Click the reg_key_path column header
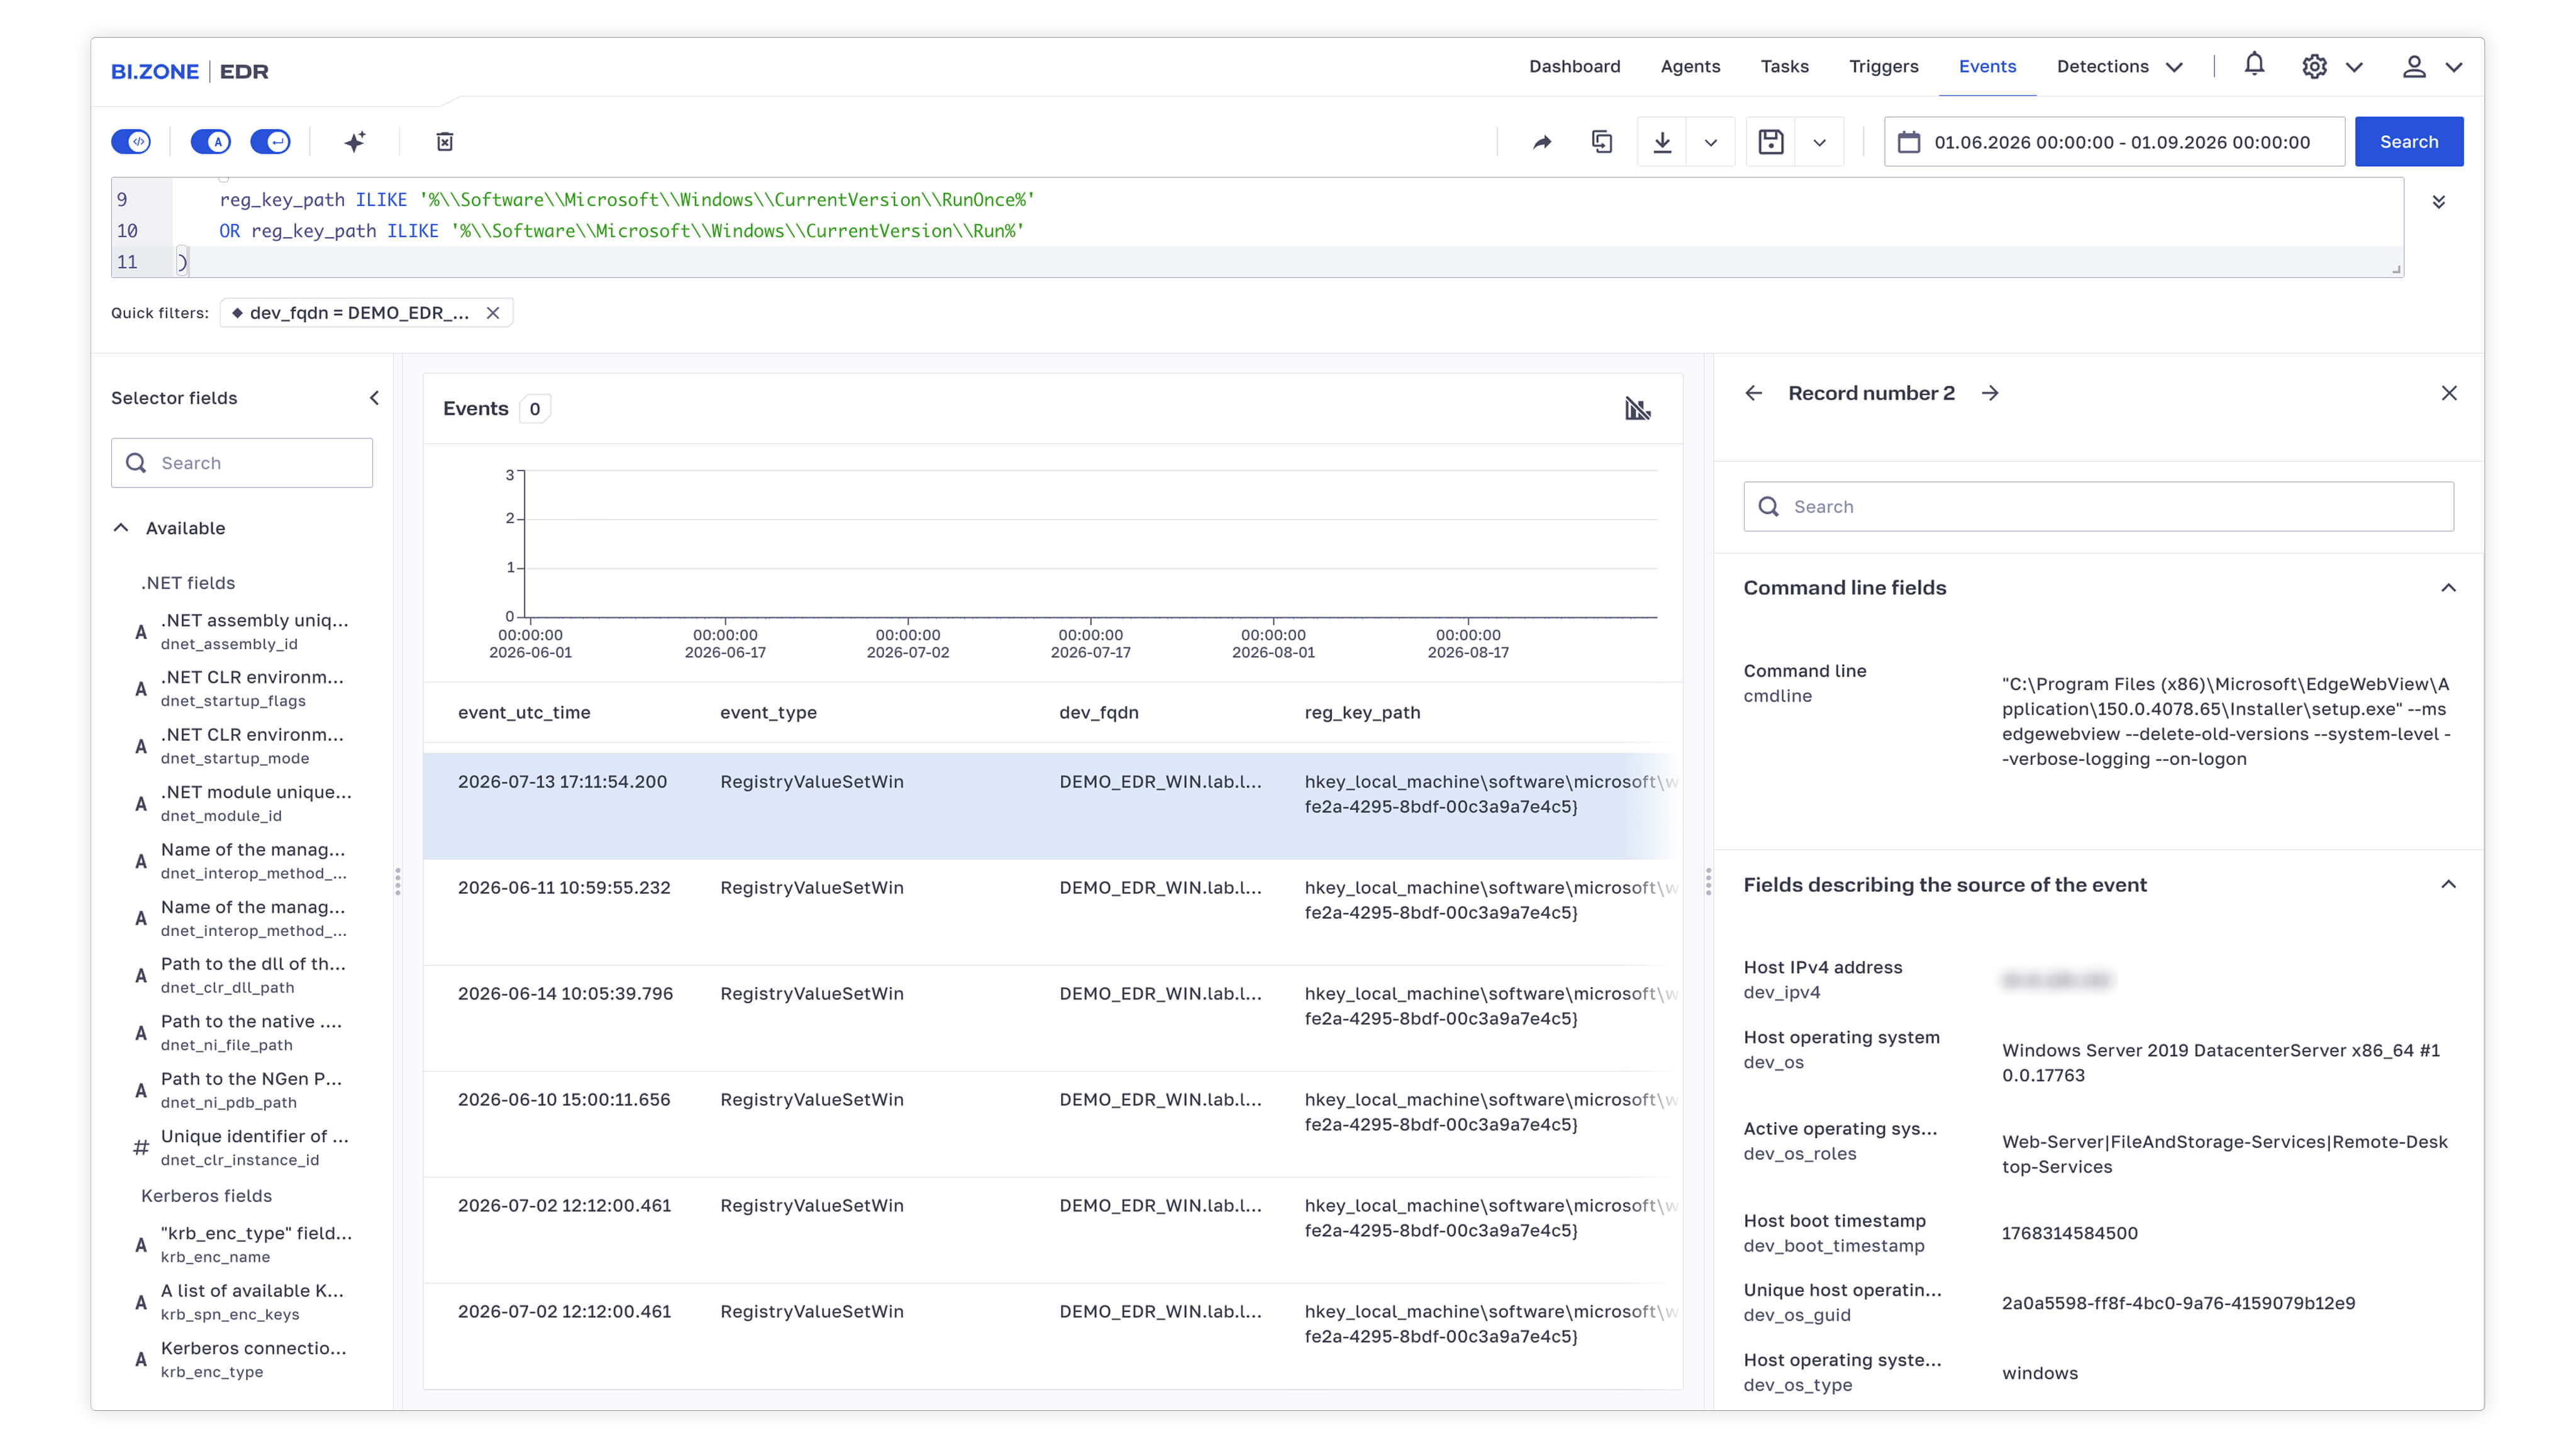Viewport: 2576px width, 1448px height. click(x=1362, y=712)
